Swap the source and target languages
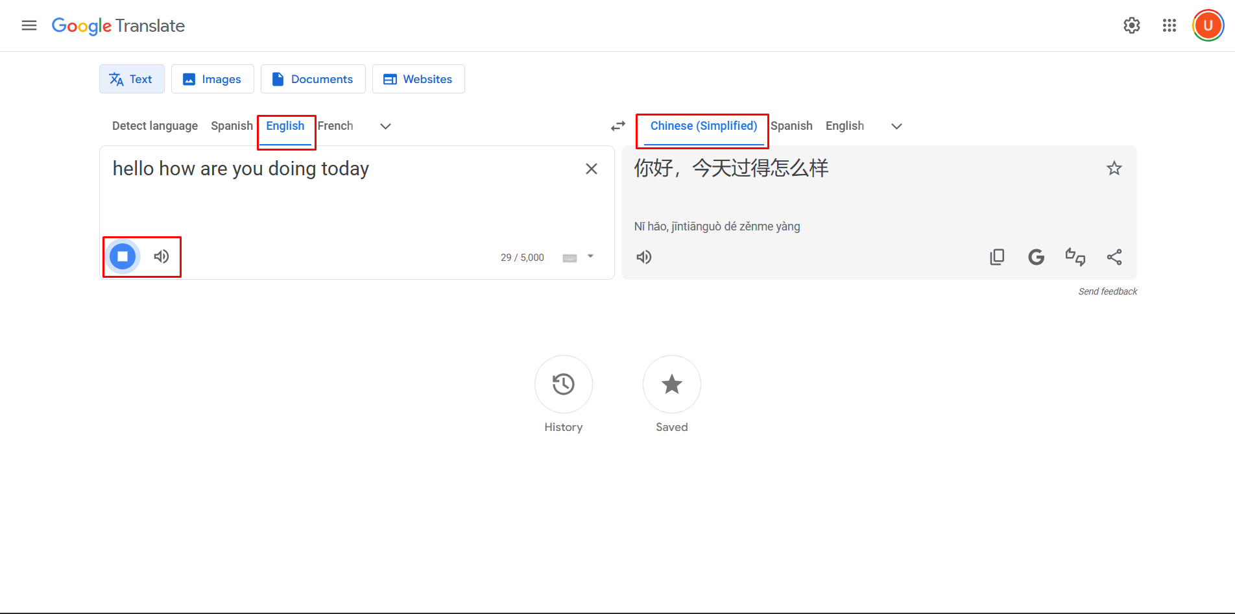This screenshot has width=1235, height=614. coord(617,126)
